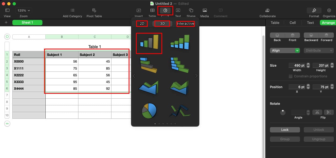The image size is (336, 158).
Task: Click the flip horizontal button
Action: [317, 112]
